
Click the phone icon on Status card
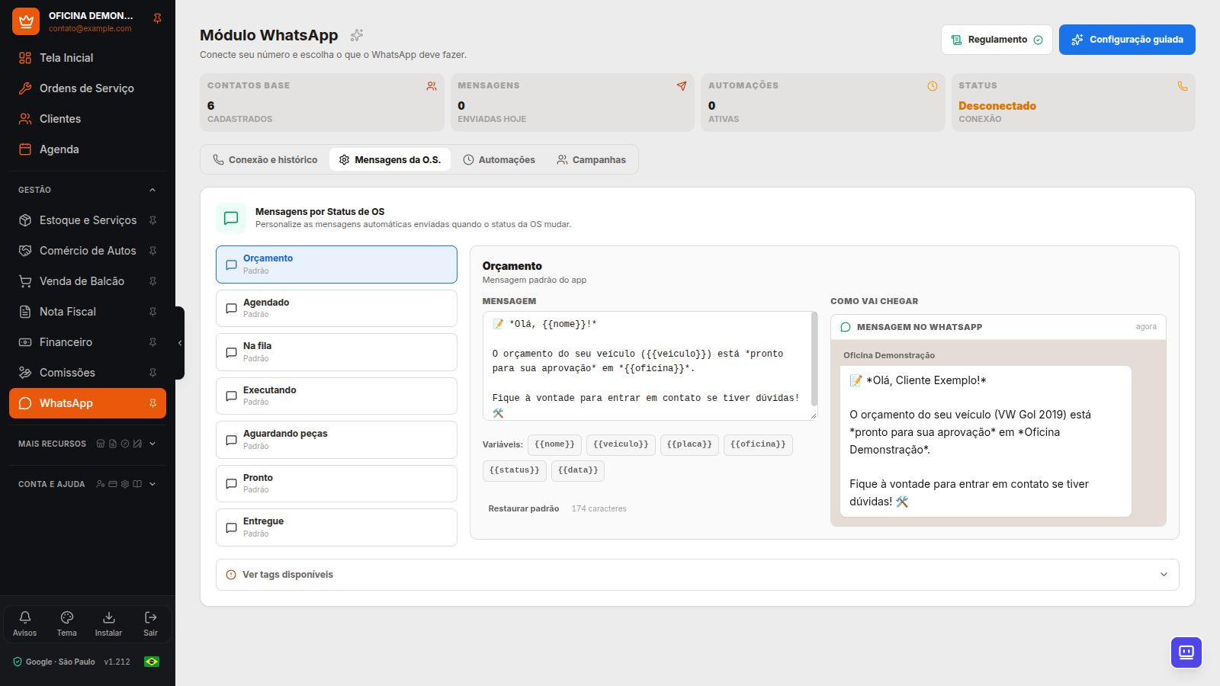(x=1183, y=86)
